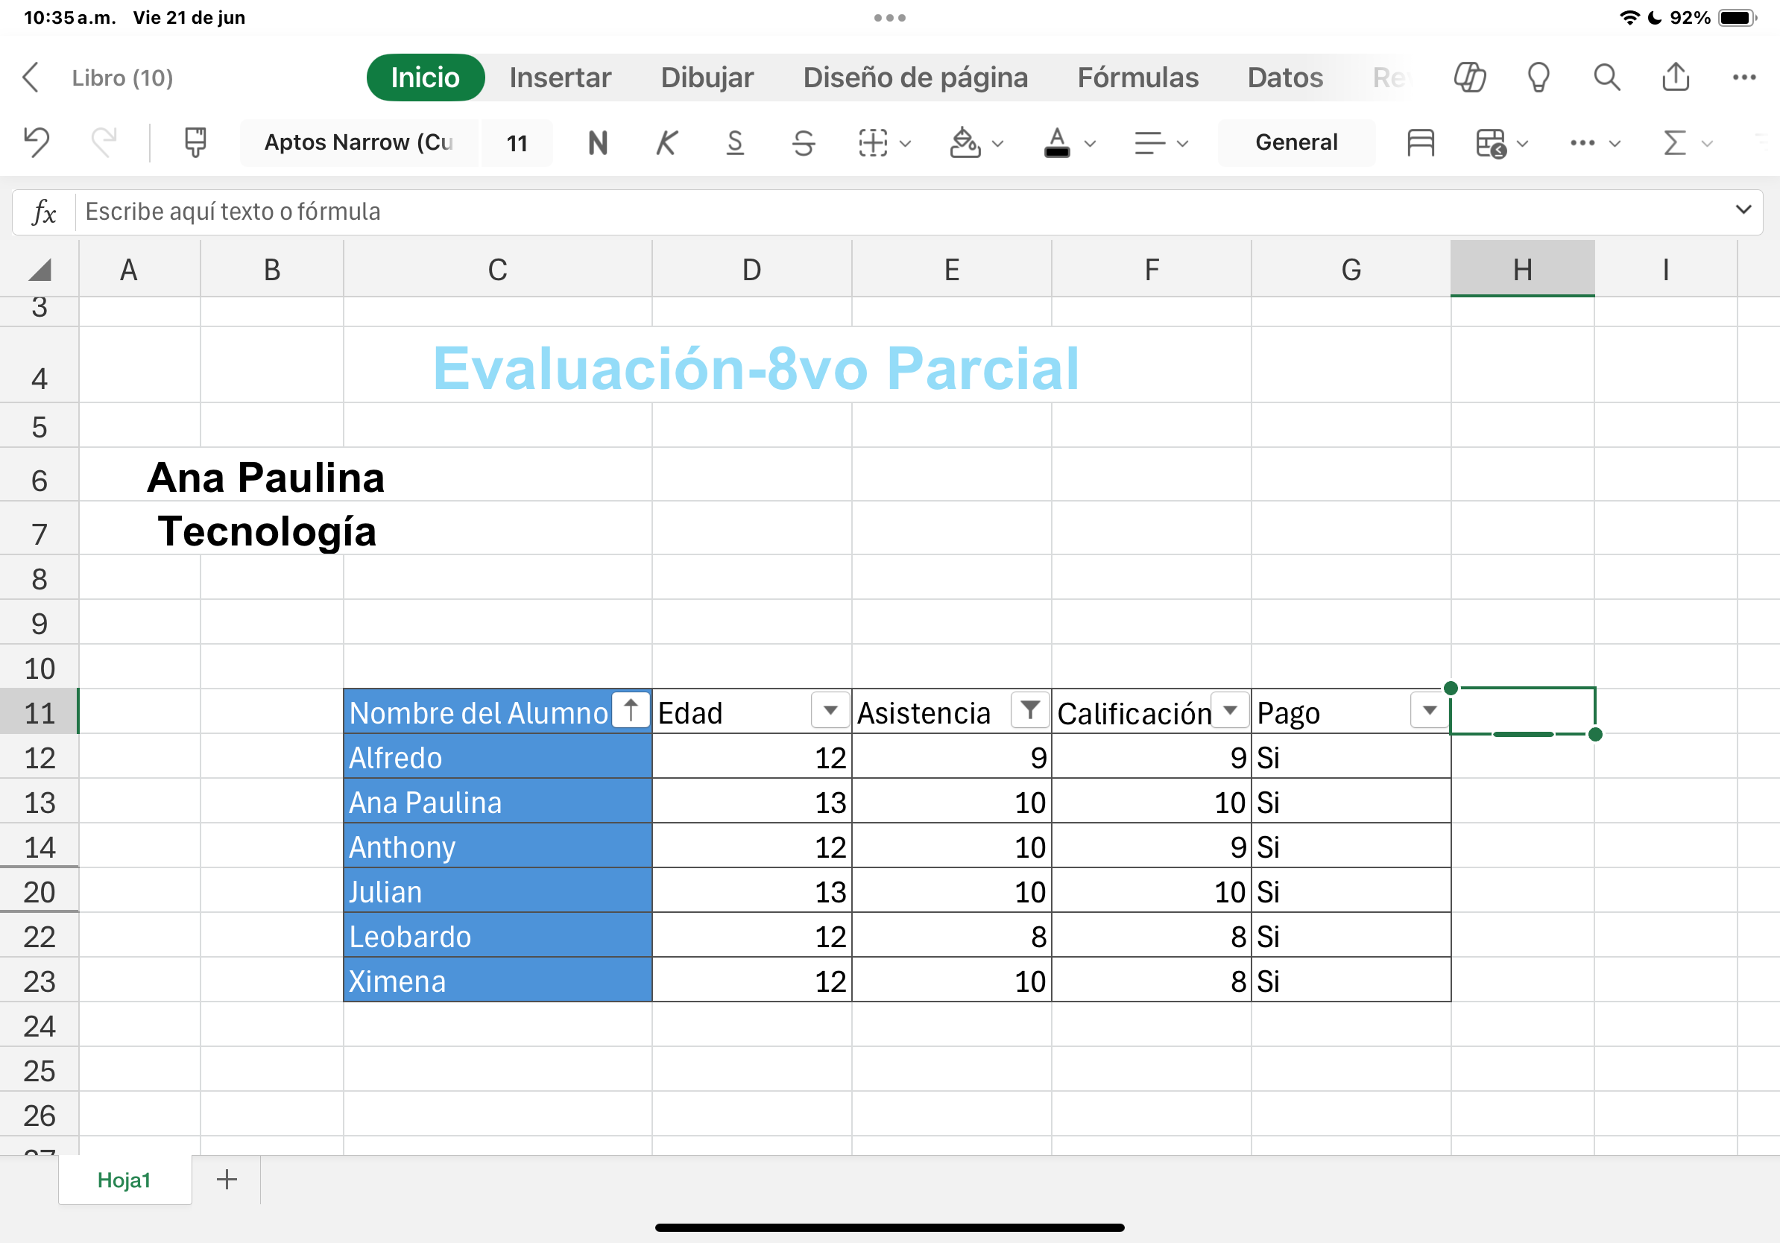Switch to the Insertar tab
The image size is (1780, 1243).
pyautogui.click(x=560, y=78)
